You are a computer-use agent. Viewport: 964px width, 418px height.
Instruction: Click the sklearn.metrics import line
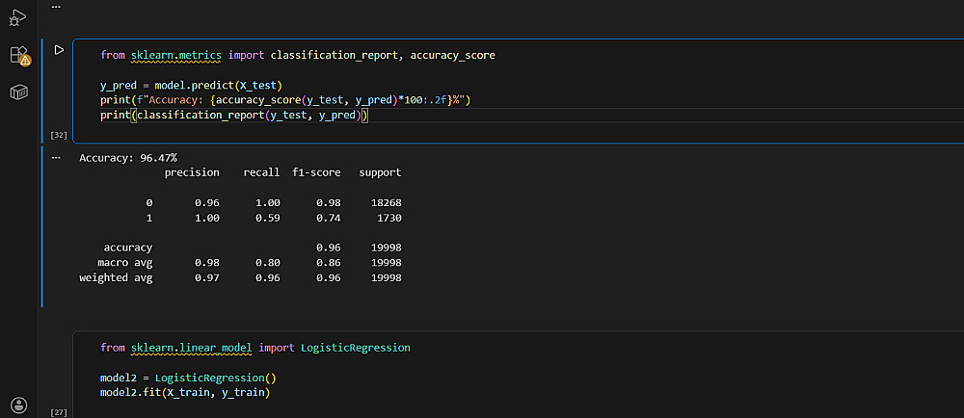point(297,55)
